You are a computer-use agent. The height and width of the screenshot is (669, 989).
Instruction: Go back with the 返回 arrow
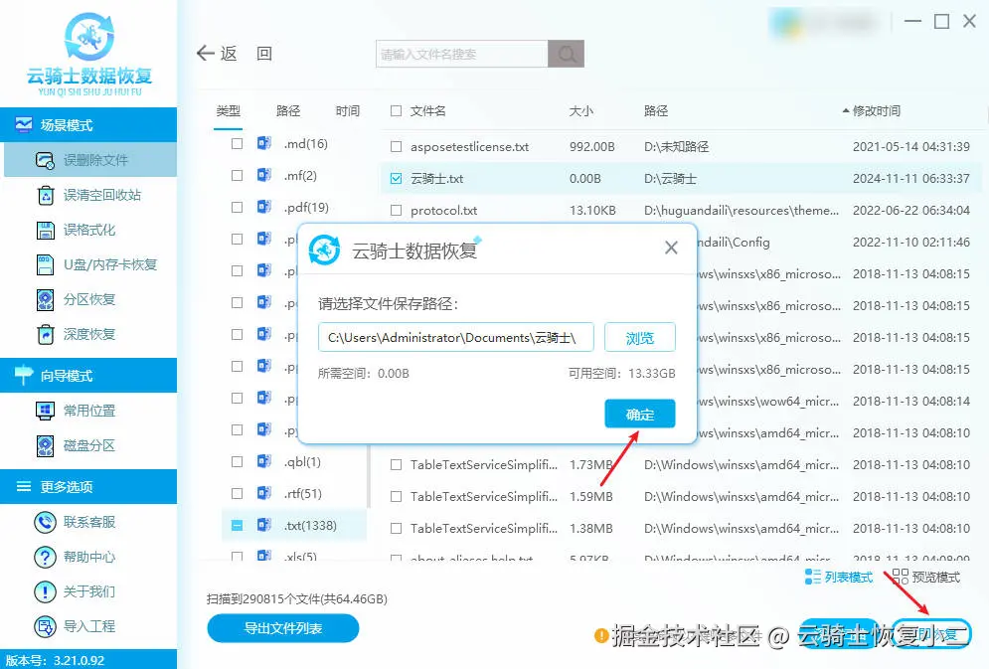(234, 54)
